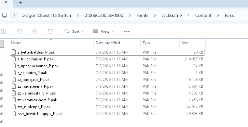Click the This PC monitor icon

point(5,15)
